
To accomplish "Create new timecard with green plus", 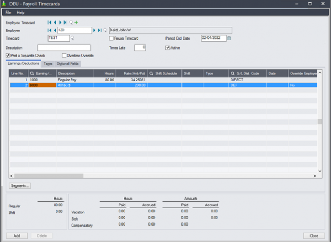I will coord(76,23).
